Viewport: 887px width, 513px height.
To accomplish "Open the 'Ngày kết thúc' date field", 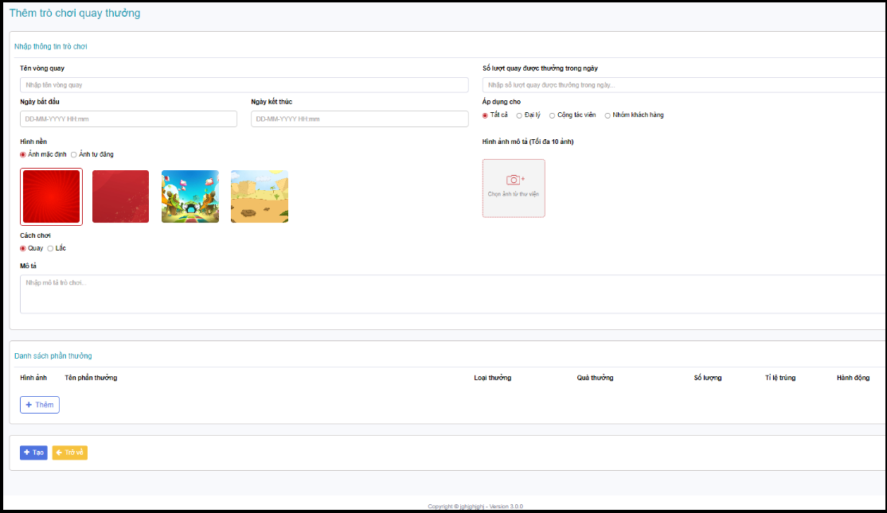I will [359, 119].
